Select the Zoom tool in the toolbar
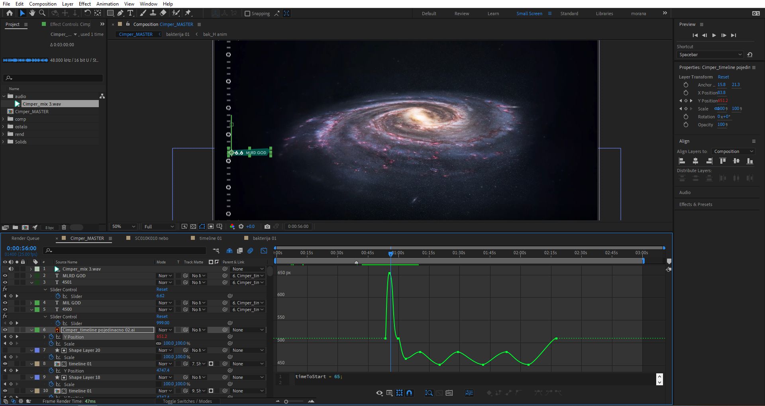The width and height of the screenshot is (765, 406). coord(42,13)
